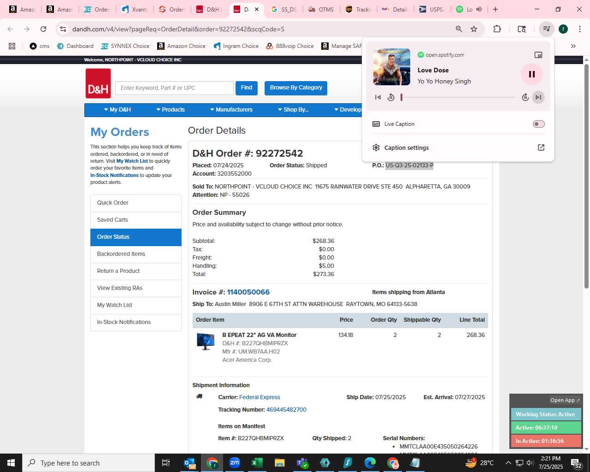Toggle the Live Caption switch
Viewport: 590px width, 472px height.
tap(538, 124)
